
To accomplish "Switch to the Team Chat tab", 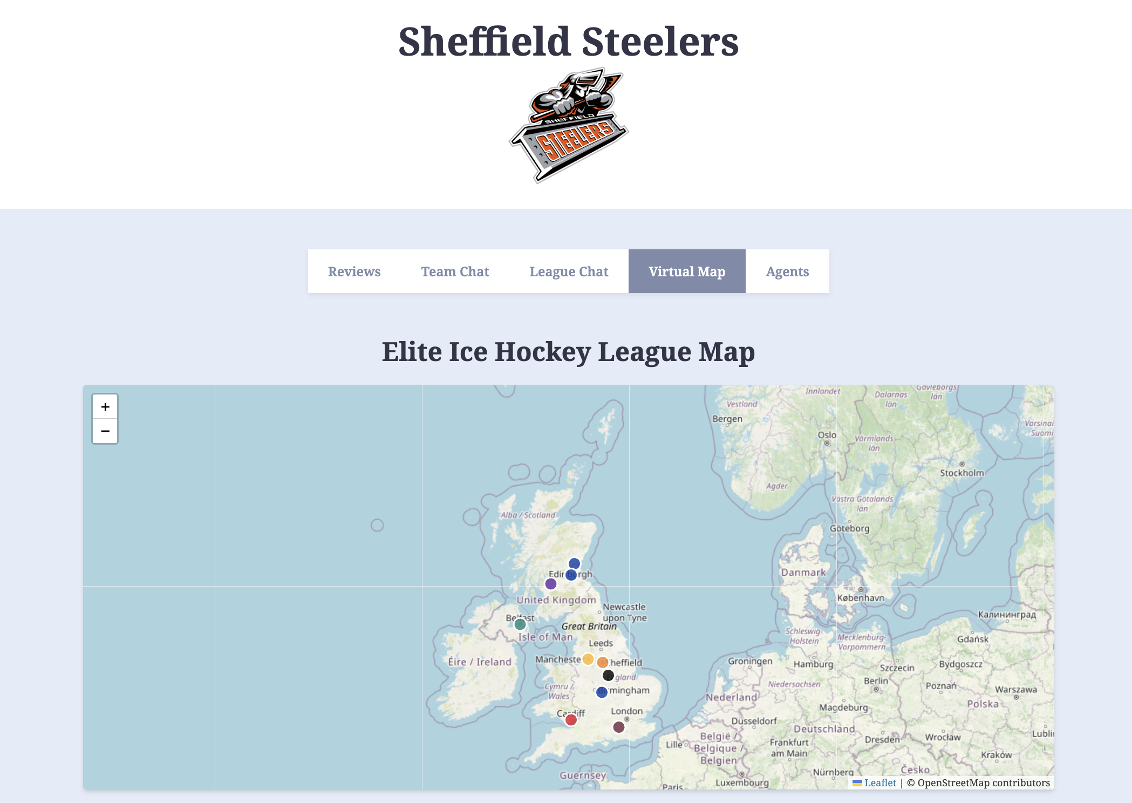I will pyautogui.click(x=455, y=271).
